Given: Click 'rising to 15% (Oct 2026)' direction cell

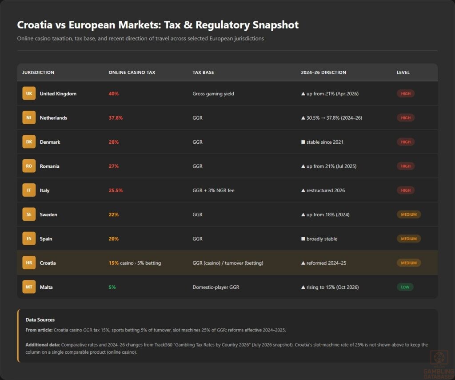Looking at the screenshot, I should [x=330, y=287].
